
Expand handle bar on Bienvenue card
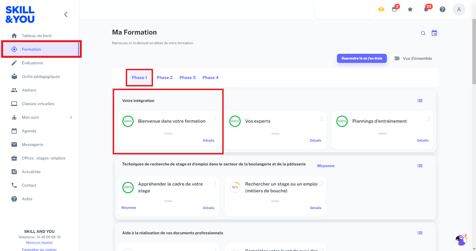pyautogui.click(x=168, y=134)
